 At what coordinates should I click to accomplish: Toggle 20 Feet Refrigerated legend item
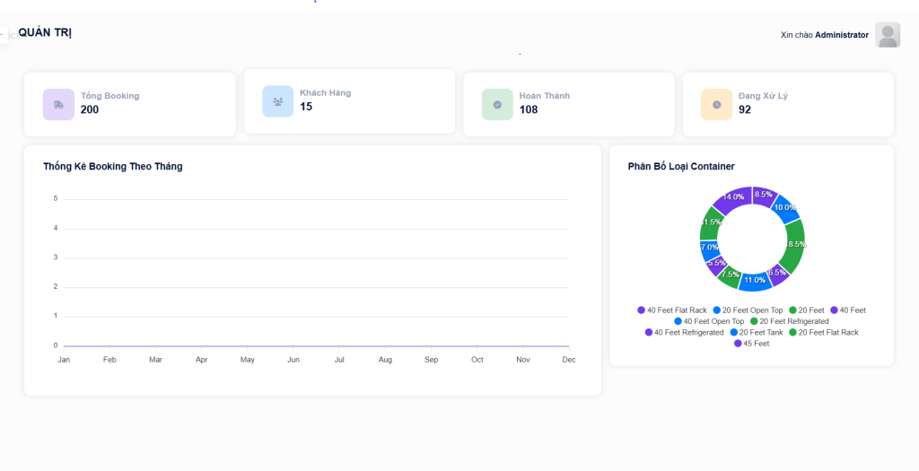[789, 321]
